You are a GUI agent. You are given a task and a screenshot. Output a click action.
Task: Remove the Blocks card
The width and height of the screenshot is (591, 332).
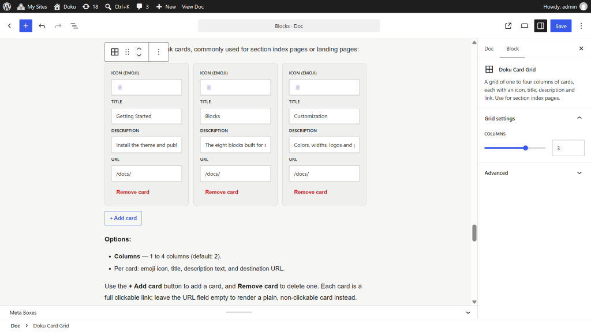tap(222, 192)
